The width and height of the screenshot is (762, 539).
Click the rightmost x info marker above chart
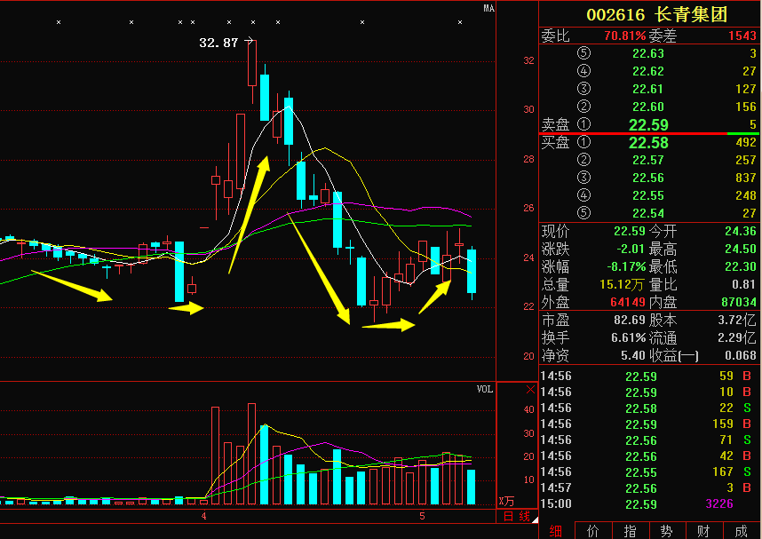[460, 21]
